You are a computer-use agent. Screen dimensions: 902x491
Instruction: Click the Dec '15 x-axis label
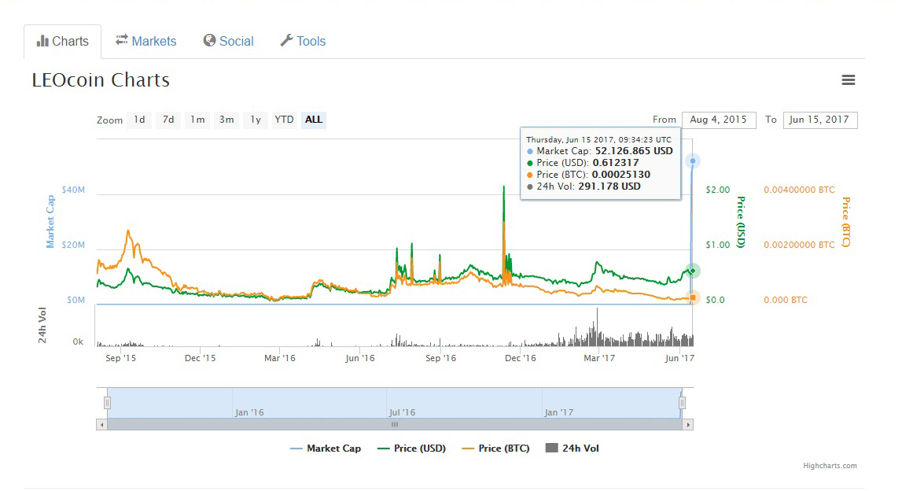click(x=201, y=358)
